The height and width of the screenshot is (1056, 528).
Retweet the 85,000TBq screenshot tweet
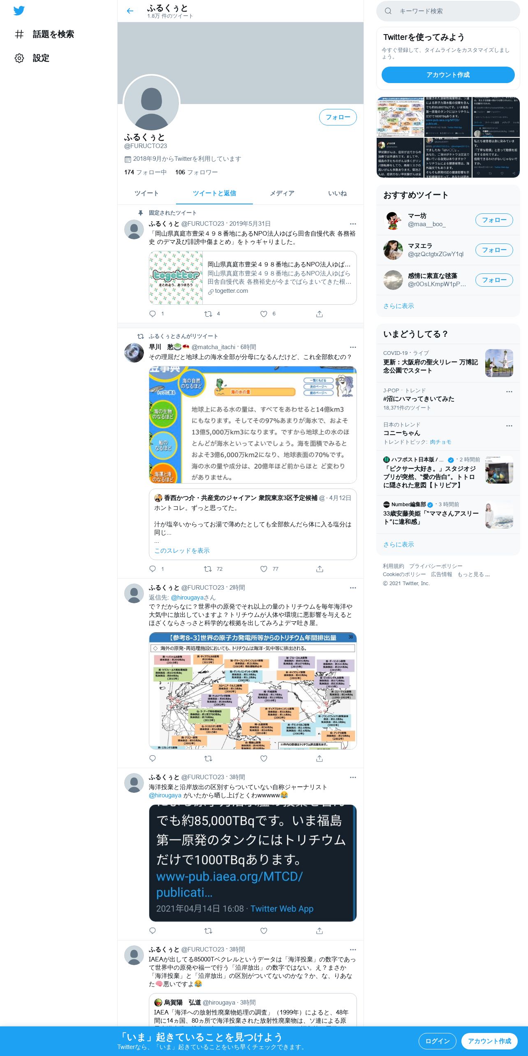pyautogui.click(x=208, y=931)
